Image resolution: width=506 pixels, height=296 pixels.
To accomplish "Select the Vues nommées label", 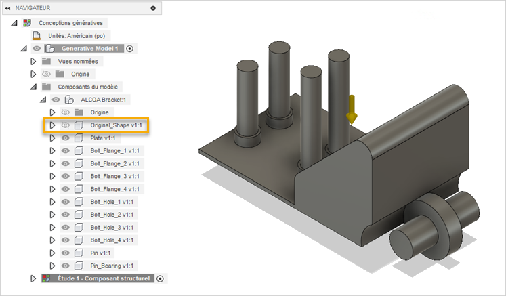I will 78,61.
